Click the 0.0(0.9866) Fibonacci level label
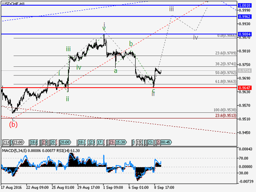The width and height of the screenshot is (256, 192). (227, 36)
